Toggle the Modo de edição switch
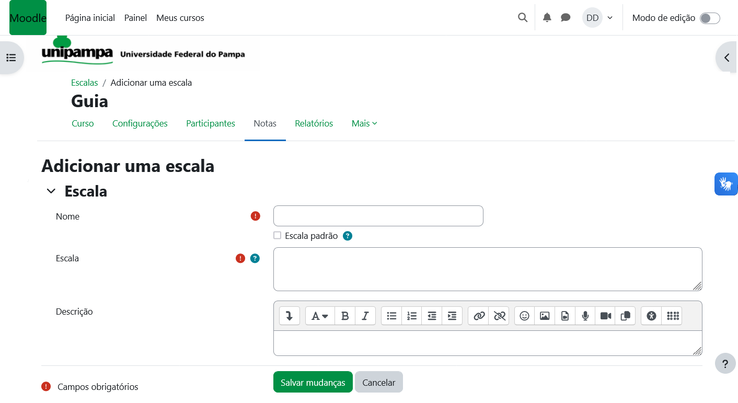 pos(710,18)
